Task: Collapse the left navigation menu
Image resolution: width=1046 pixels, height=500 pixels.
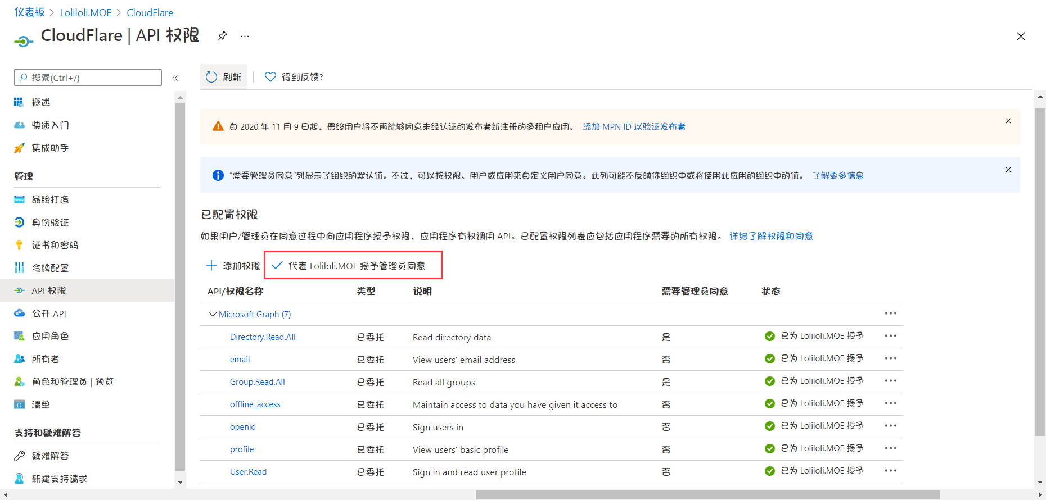Action: pyautogui.click(x=175, y=78)
